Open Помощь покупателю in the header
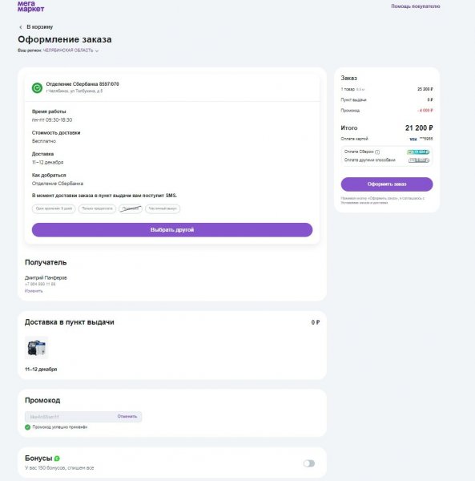Image resolution: width=475 pixels, height=481 pixels. (x=415, y=6)
